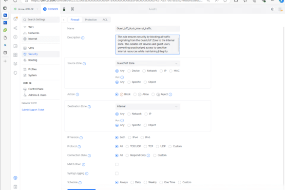Click the Search Settings field
285x190 pixels.
(40, 19)
